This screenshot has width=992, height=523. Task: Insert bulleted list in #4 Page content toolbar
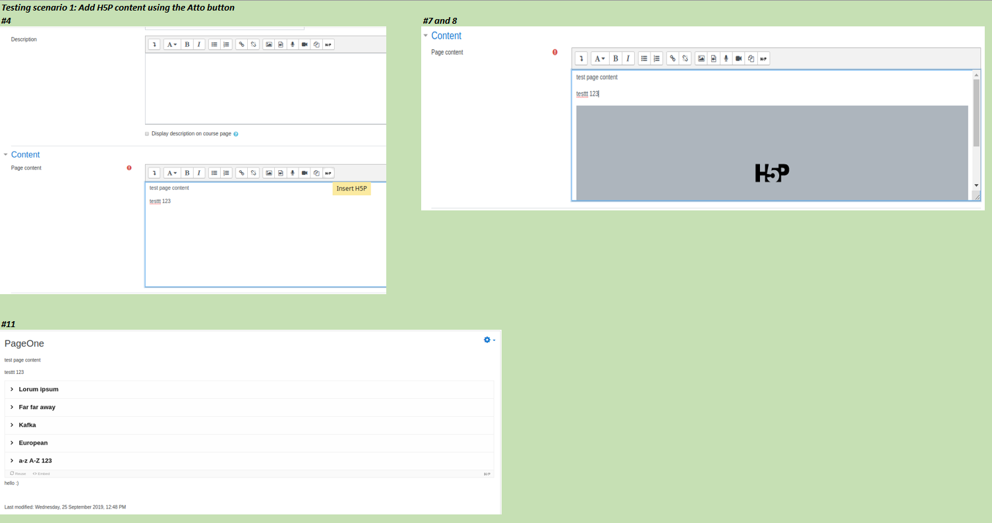(x=214, y=173)
